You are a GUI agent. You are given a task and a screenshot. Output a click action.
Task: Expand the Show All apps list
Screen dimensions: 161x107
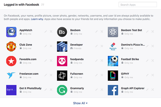(80, 103)
